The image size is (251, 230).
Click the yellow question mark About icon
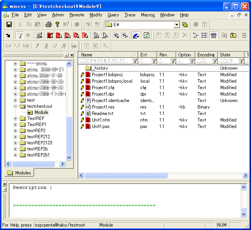pyautogui.click(x=57, y=24)
